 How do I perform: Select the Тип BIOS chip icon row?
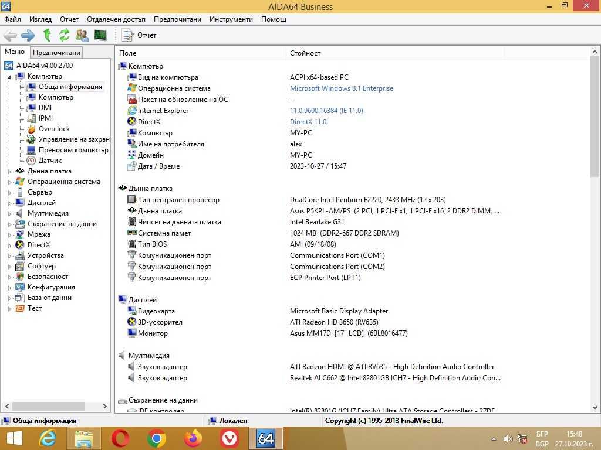132,244
